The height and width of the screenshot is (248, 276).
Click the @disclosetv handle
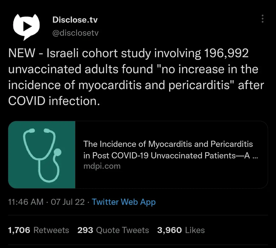point(75,33)
